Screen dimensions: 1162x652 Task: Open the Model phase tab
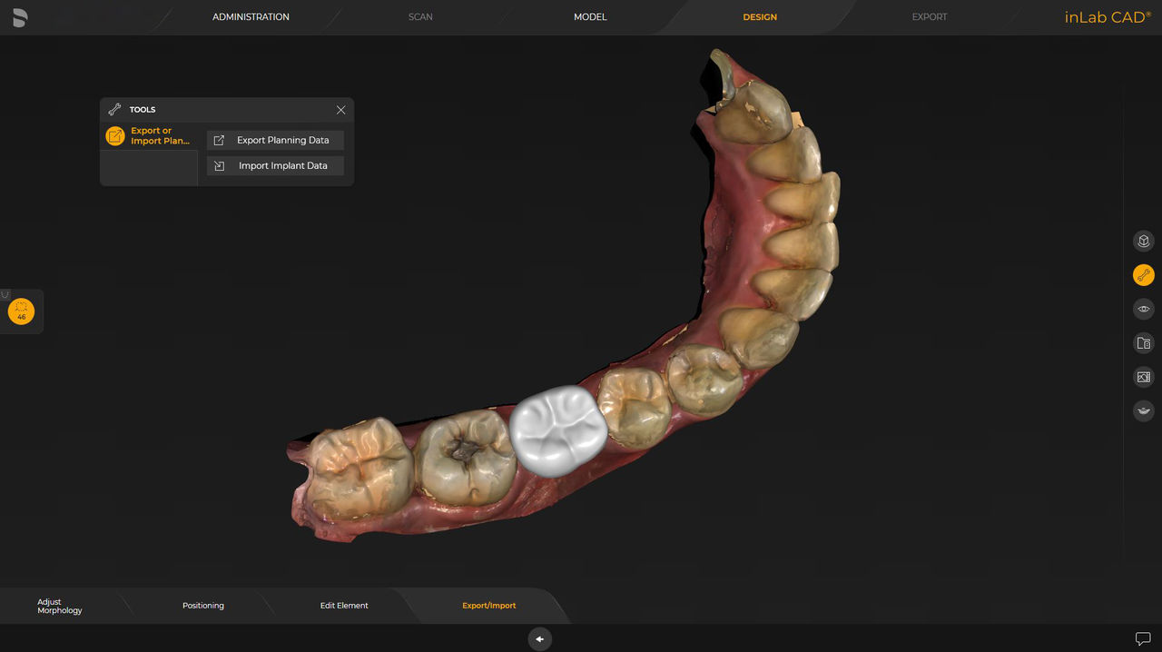point(590,16)
